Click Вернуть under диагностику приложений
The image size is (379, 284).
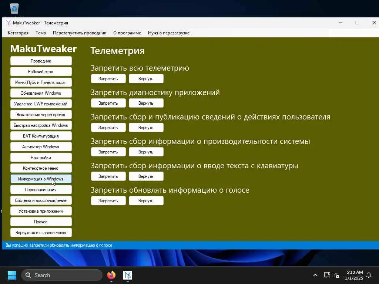click(x=146, y=103)
